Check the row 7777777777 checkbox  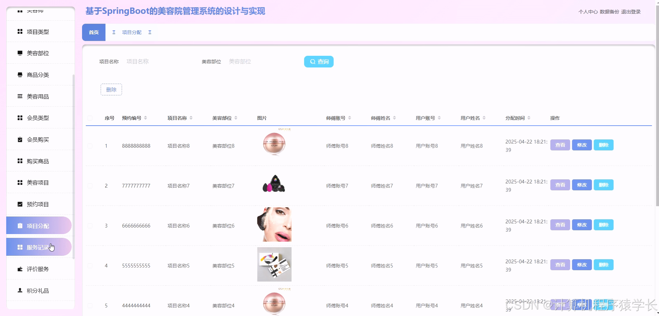click(90, 186)
